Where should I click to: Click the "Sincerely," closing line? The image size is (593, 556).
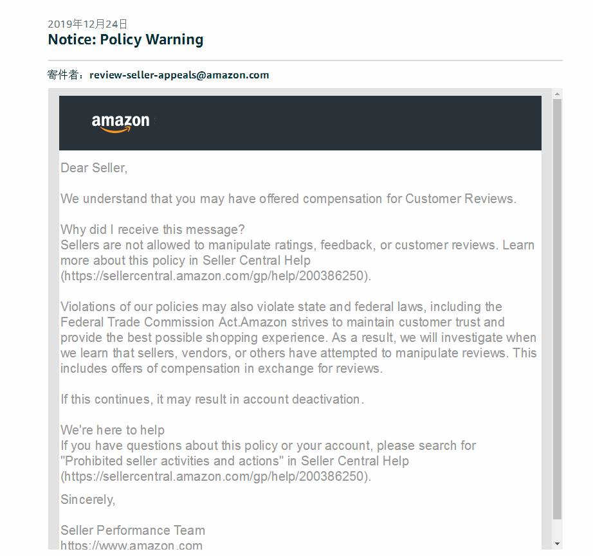pos(88,499)
